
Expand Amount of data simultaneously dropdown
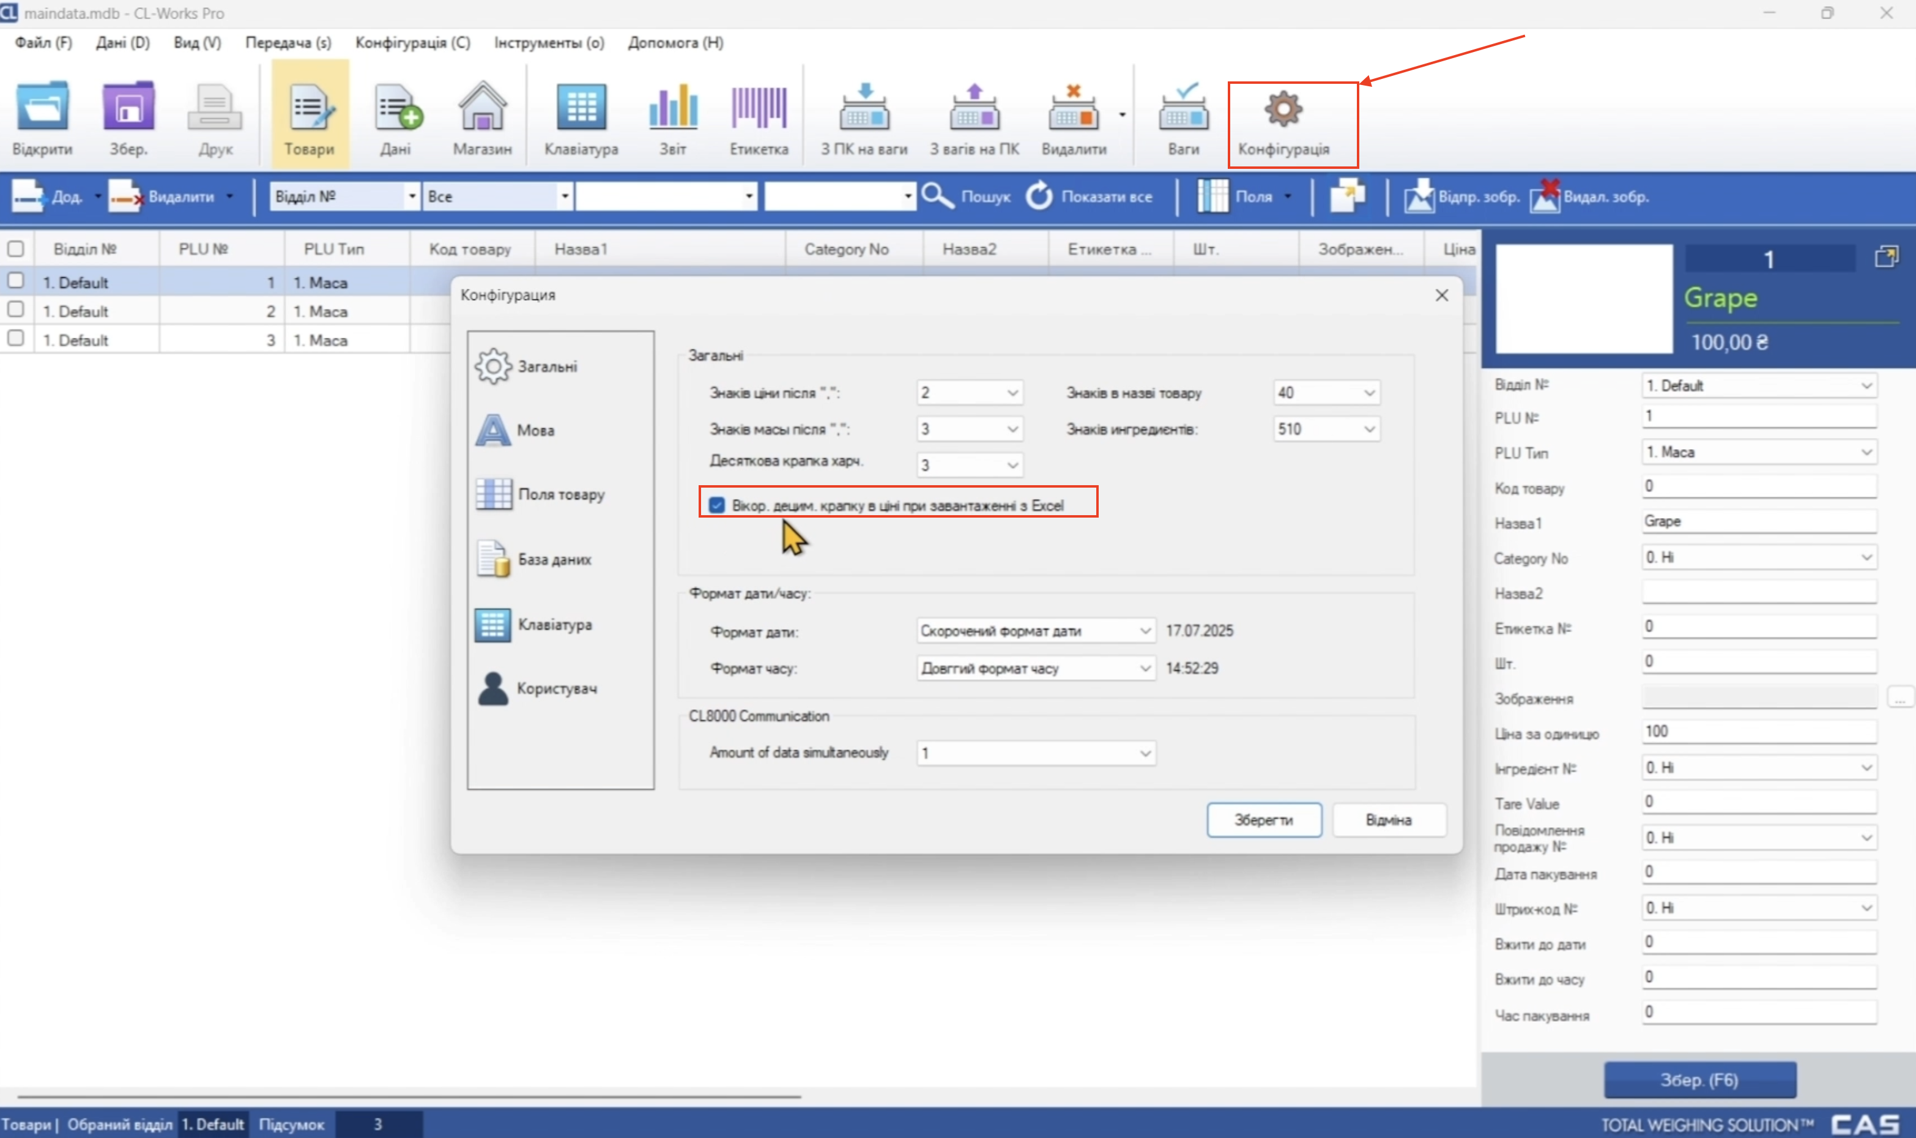point(1144,753)
